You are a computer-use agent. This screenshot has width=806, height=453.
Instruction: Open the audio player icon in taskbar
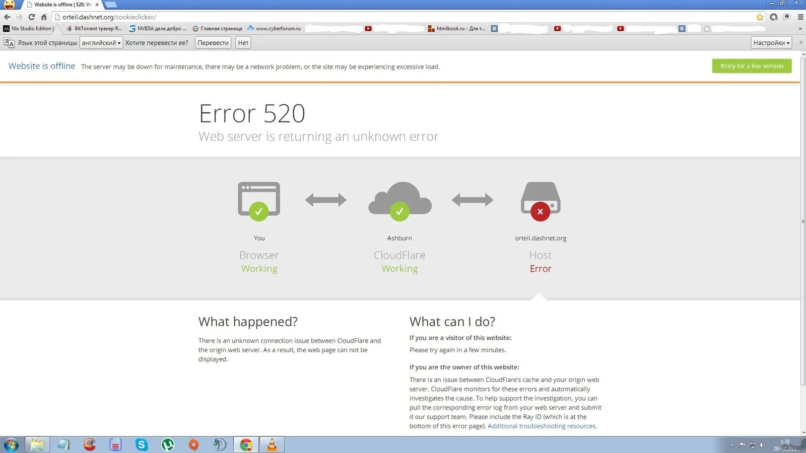[x=220, y=445]
